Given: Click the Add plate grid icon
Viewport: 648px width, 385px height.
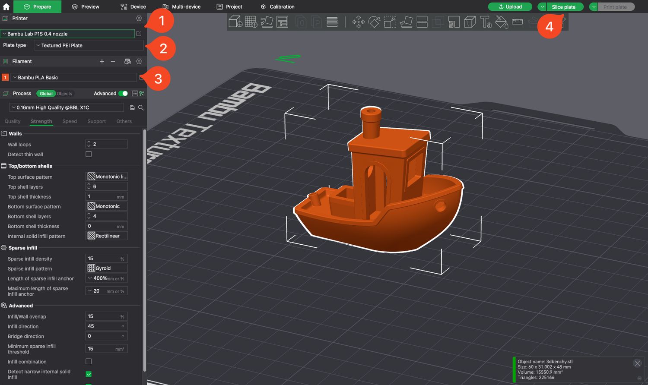Looking at the screenshot, I should coord(251,22).
